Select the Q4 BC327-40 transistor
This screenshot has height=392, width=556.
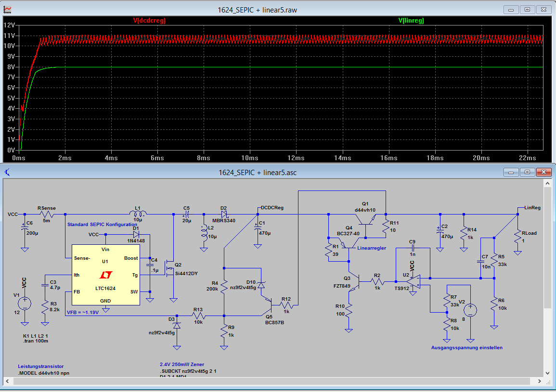349,243
